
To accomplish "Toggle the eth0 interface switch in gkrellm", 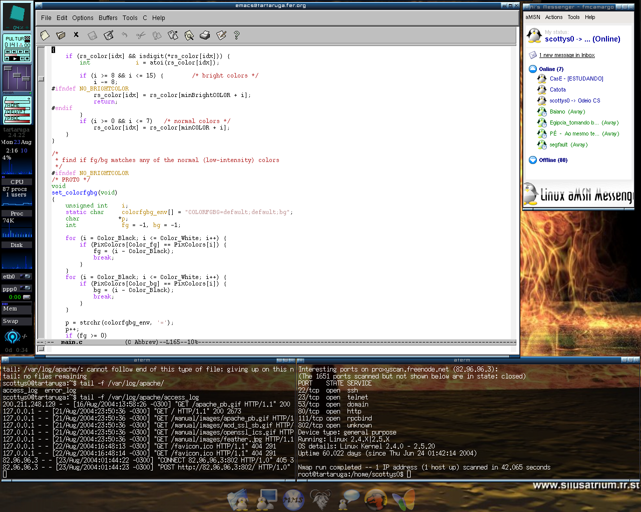I will (26, 276).
